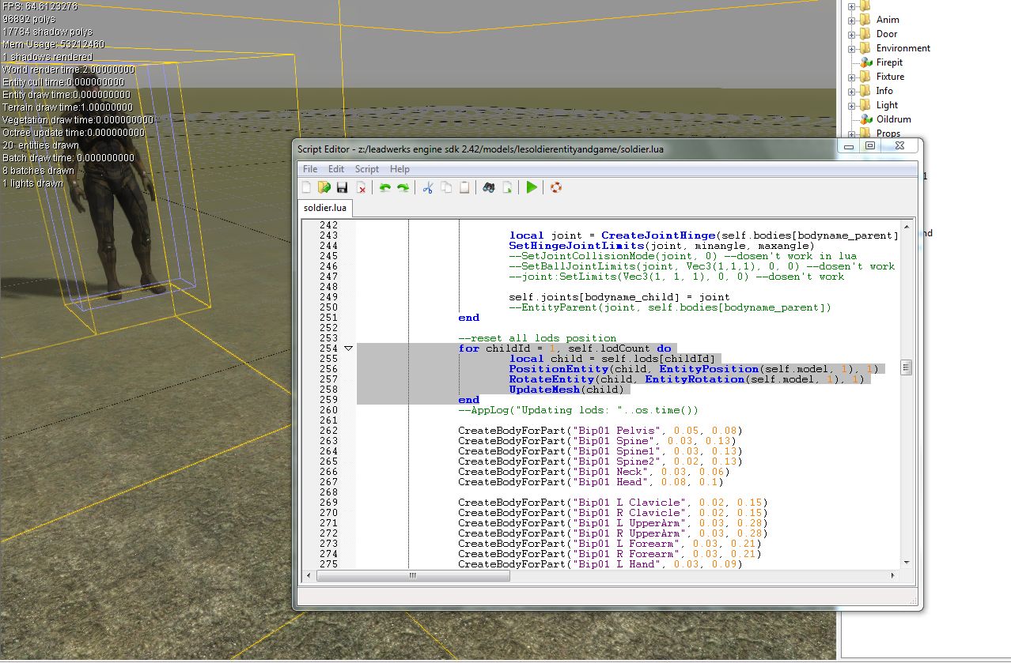Undo the last edit with the green arrow
Image resolution: width=1011 pixels, height=663 pixels.
coord(384,187)
